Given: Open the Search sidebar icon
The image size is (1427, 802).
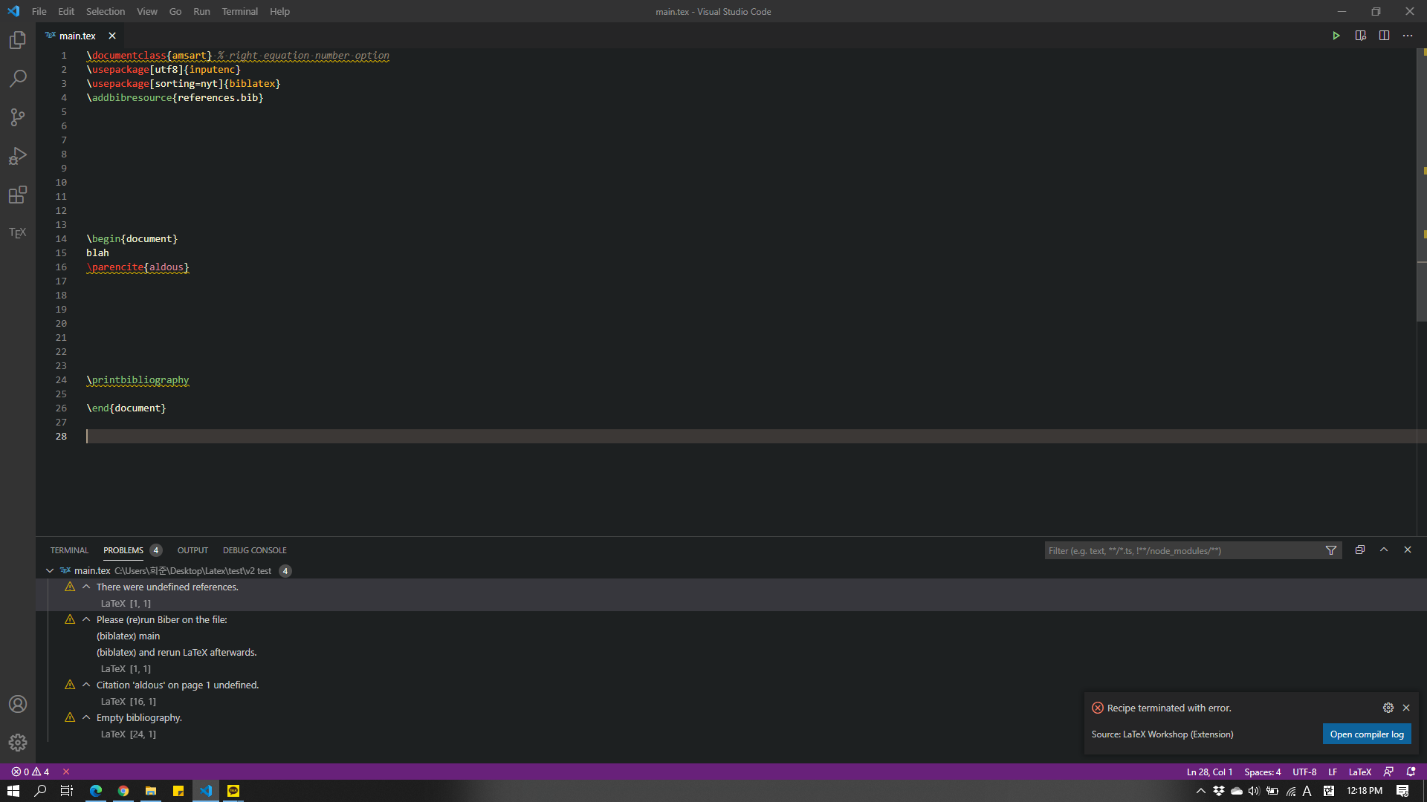Looking at the screenshot, I should tap(18, 79).
